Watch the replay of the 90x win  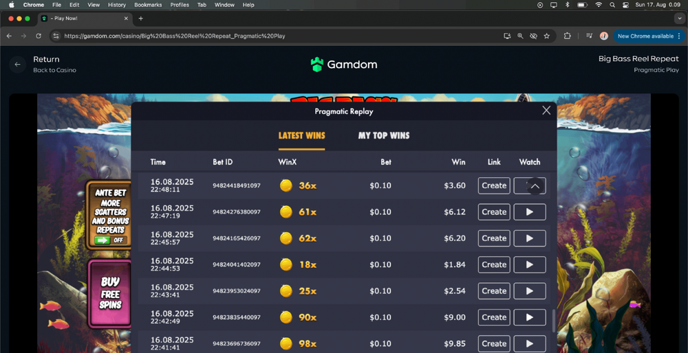click(529, 317)
